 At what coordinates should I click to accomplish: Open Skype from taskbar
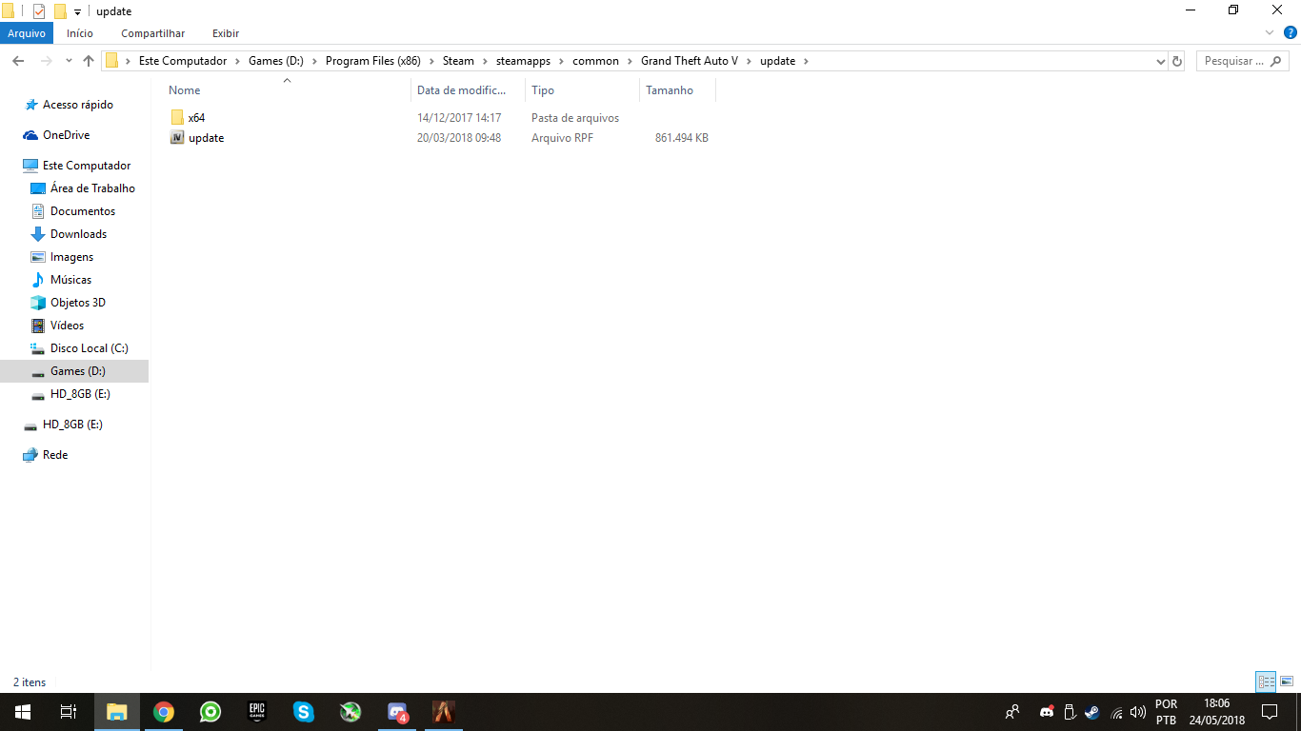click(304, 712)
